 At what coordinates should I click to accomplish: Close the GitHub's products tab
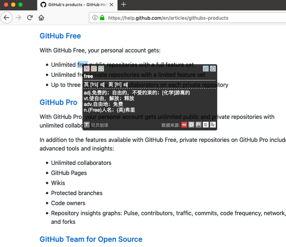(111, 4)
